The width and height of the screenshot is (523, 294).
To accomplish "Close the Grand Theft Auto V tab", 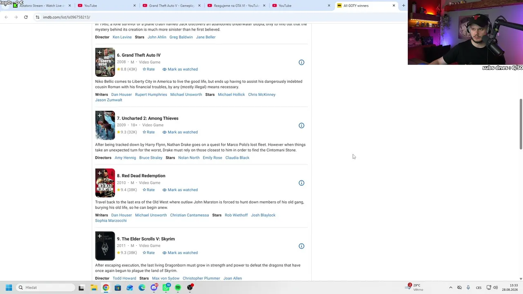I will (199, 6).
